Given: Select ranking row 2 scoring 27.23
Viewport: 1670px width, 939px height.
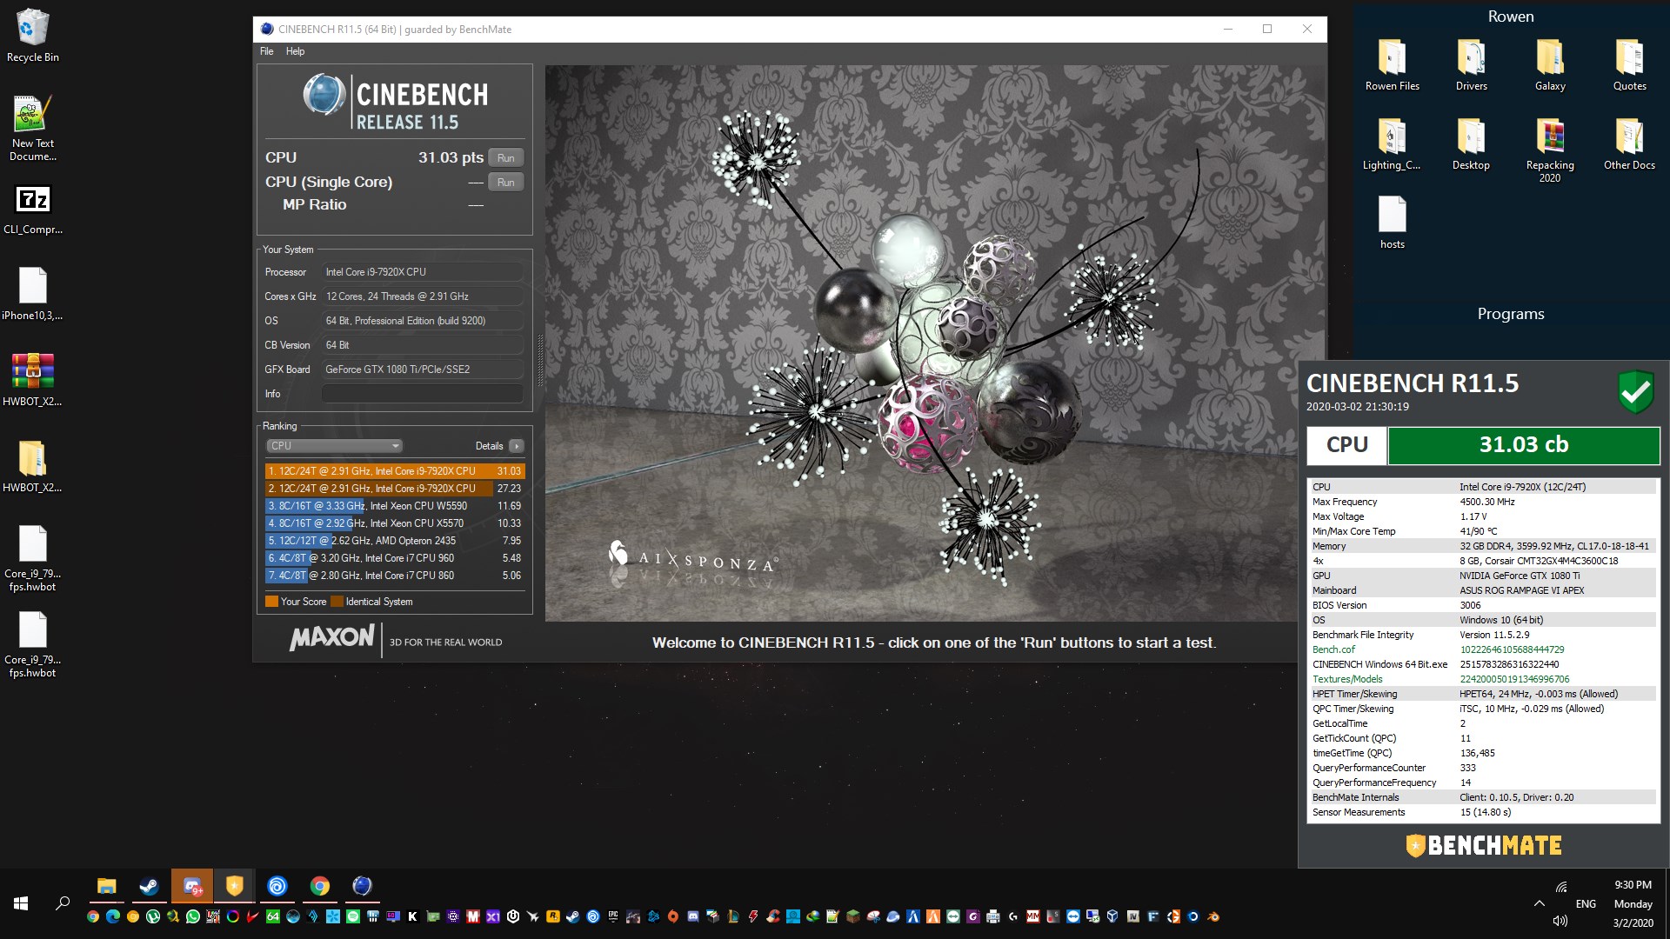Looking at the screenshot, I should coord(395,489).
